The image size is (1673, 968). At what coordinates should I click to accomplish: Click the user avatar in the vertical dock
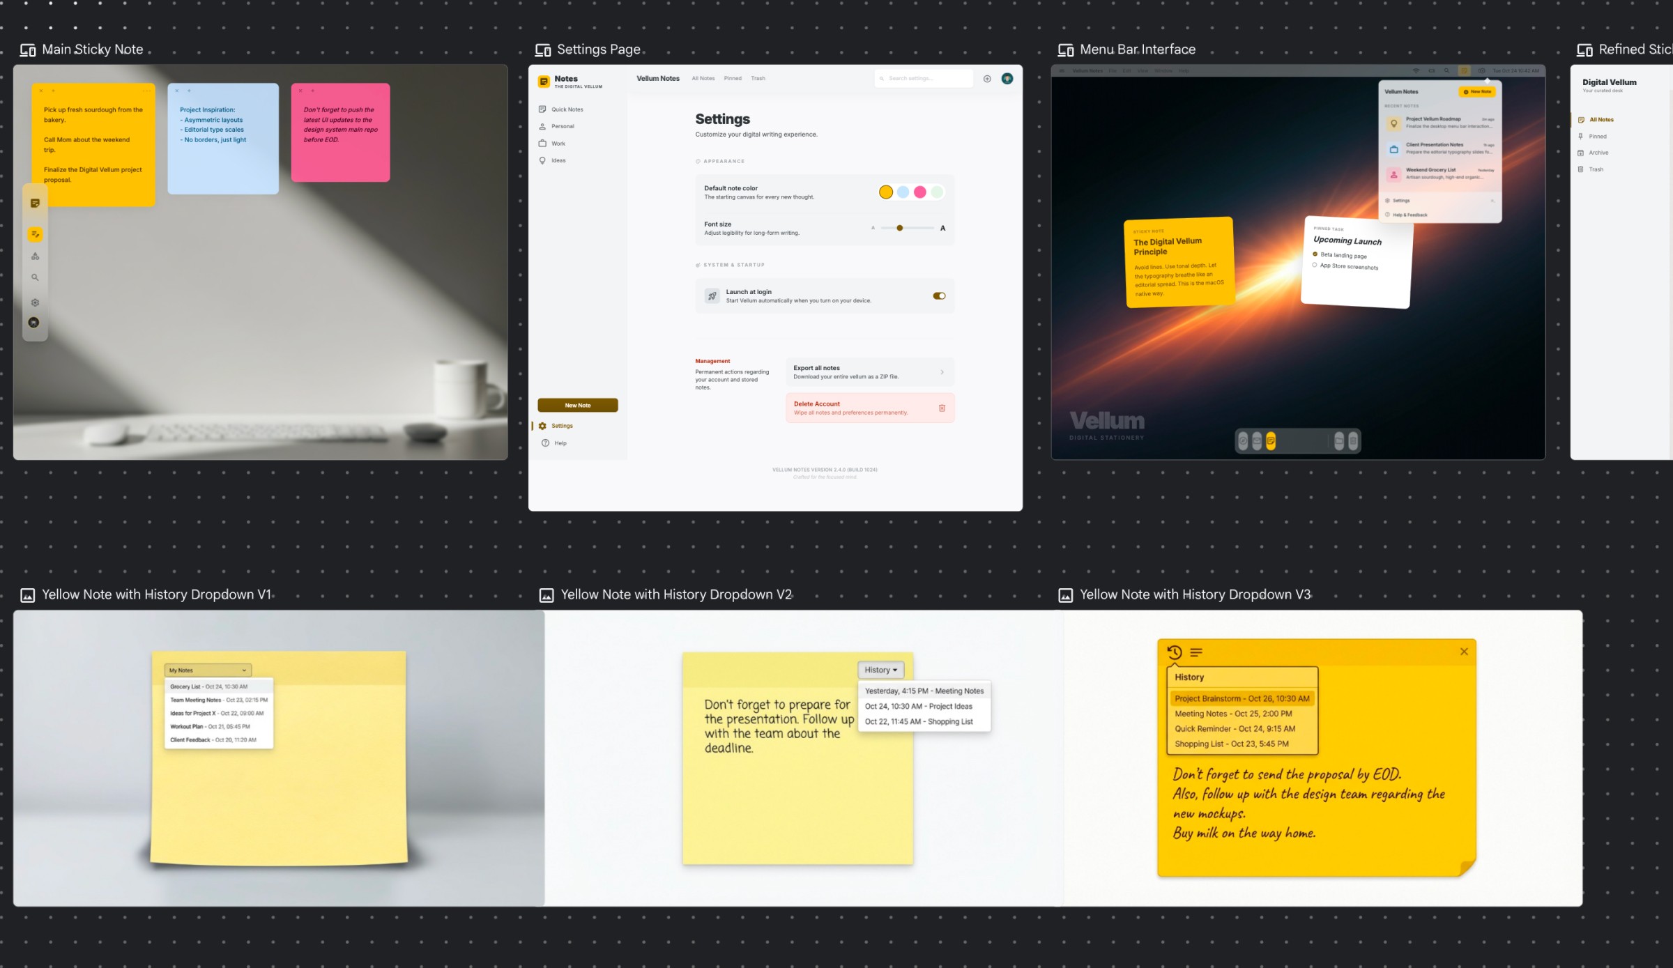click(33, 323)
